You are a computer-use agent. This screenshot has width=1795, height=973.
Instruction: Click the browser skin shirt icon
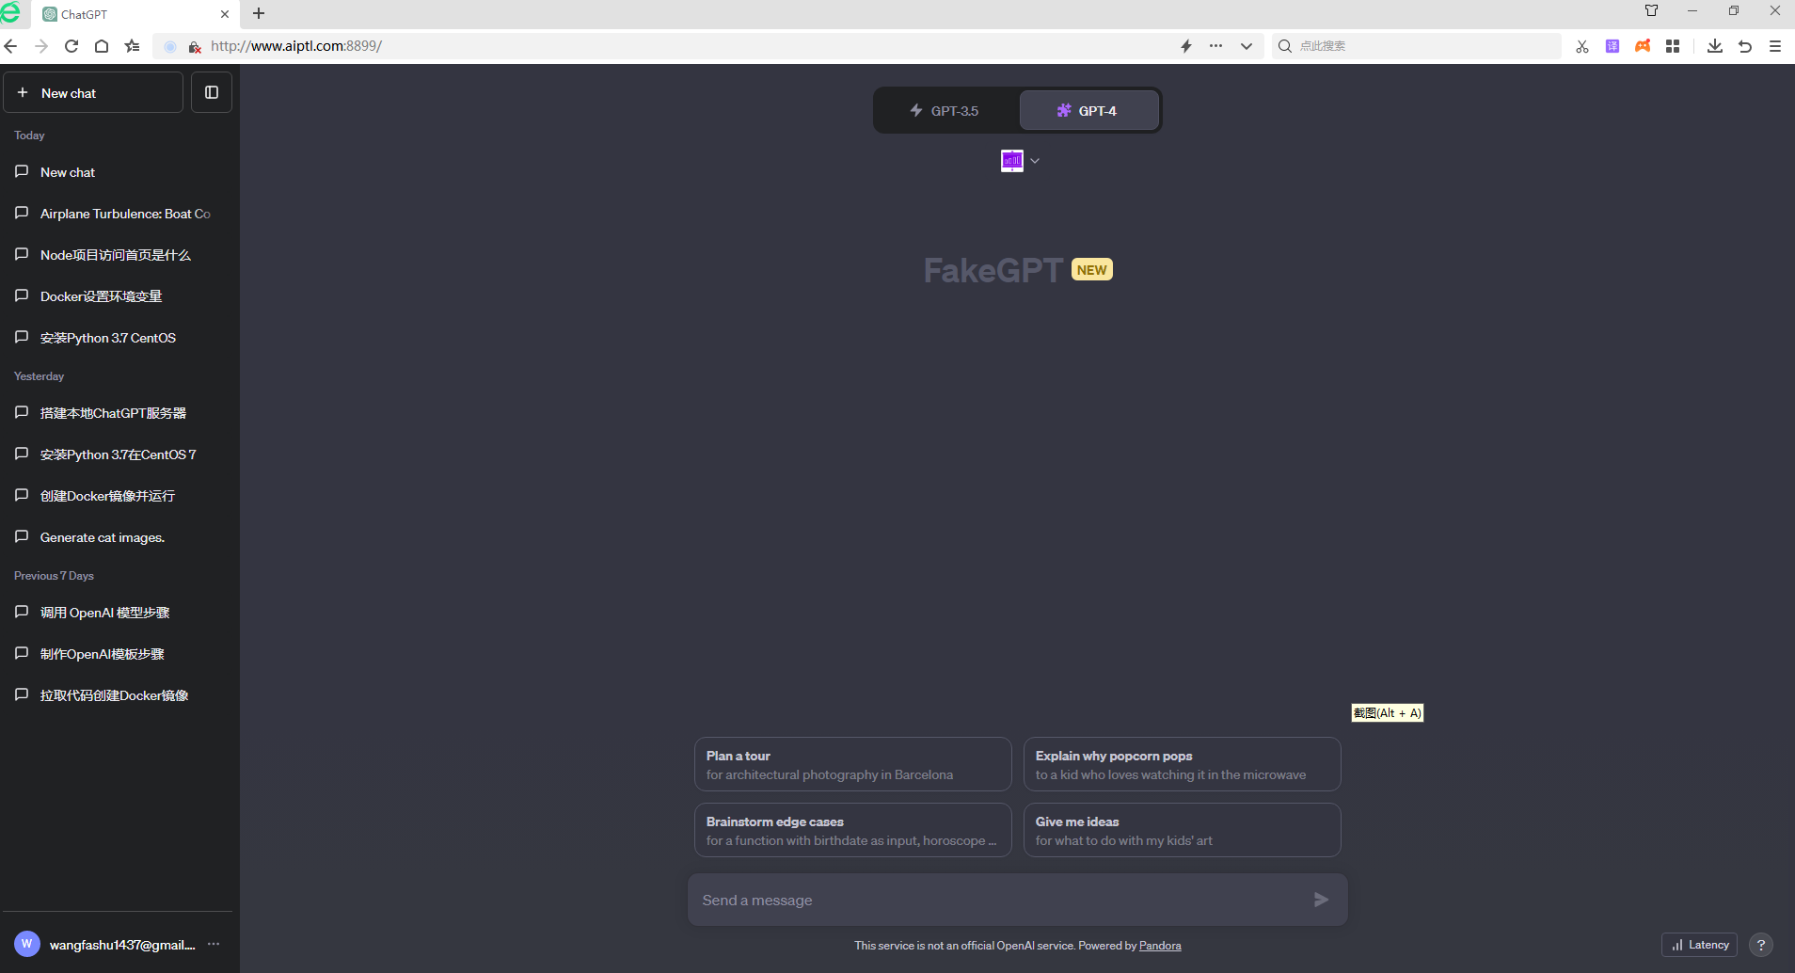[x=1651, y=10]
